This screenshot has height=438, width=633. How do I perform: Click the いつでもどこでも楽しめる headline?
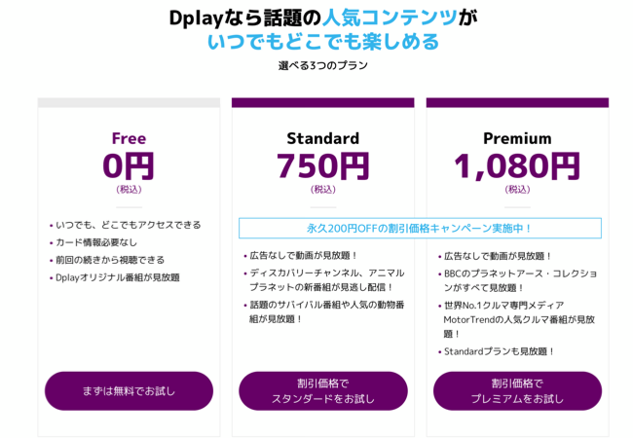click(323, 42)
